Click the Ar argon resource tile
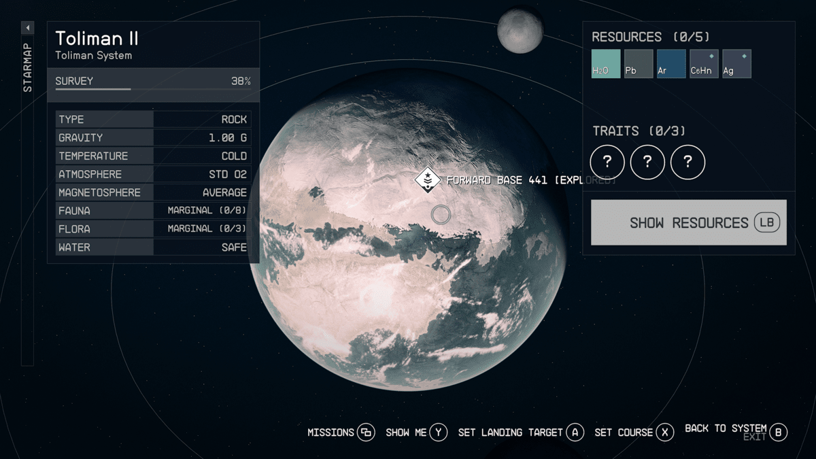 670,64
